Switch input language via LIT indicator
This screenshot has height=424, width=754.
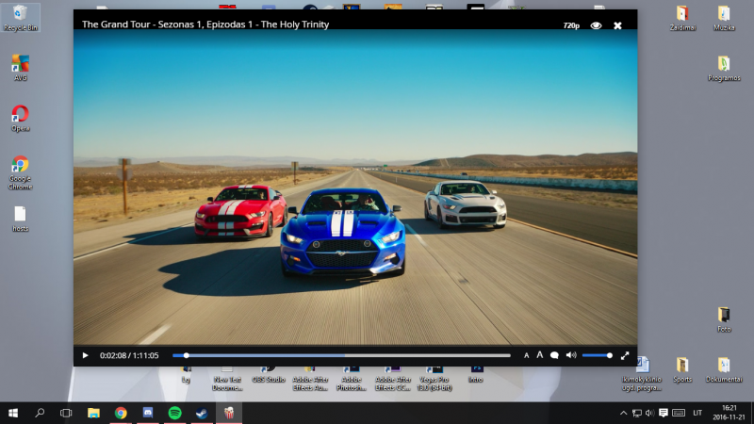pos(697,413)
